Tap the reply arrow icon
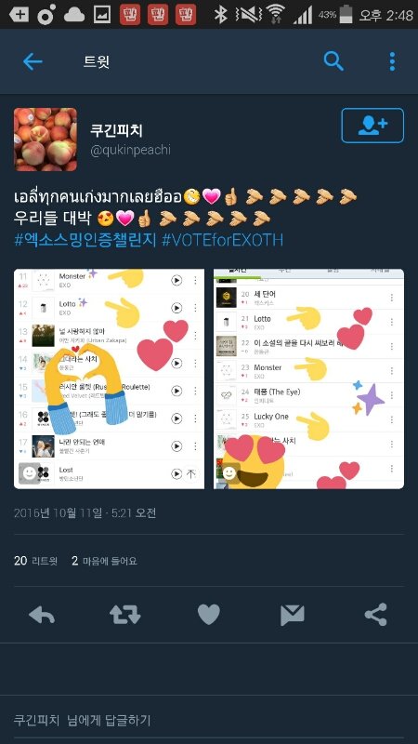Screen dimensions: 418x744 point(42,615)
